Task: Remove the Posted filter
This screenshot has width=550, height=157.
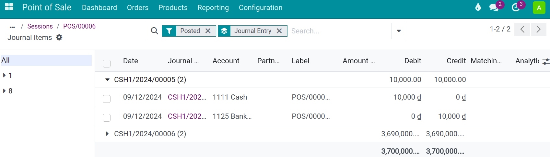Action: pos(208,31)
